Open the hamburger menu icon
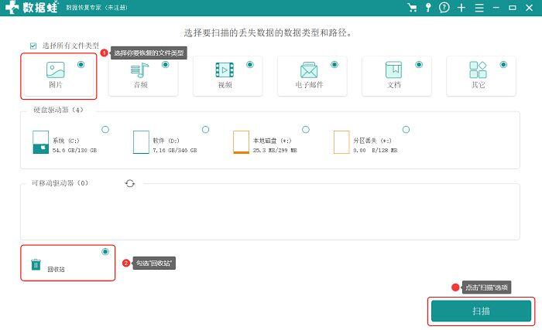This screenshot has height=330, width=542. [x=479, y=8]
